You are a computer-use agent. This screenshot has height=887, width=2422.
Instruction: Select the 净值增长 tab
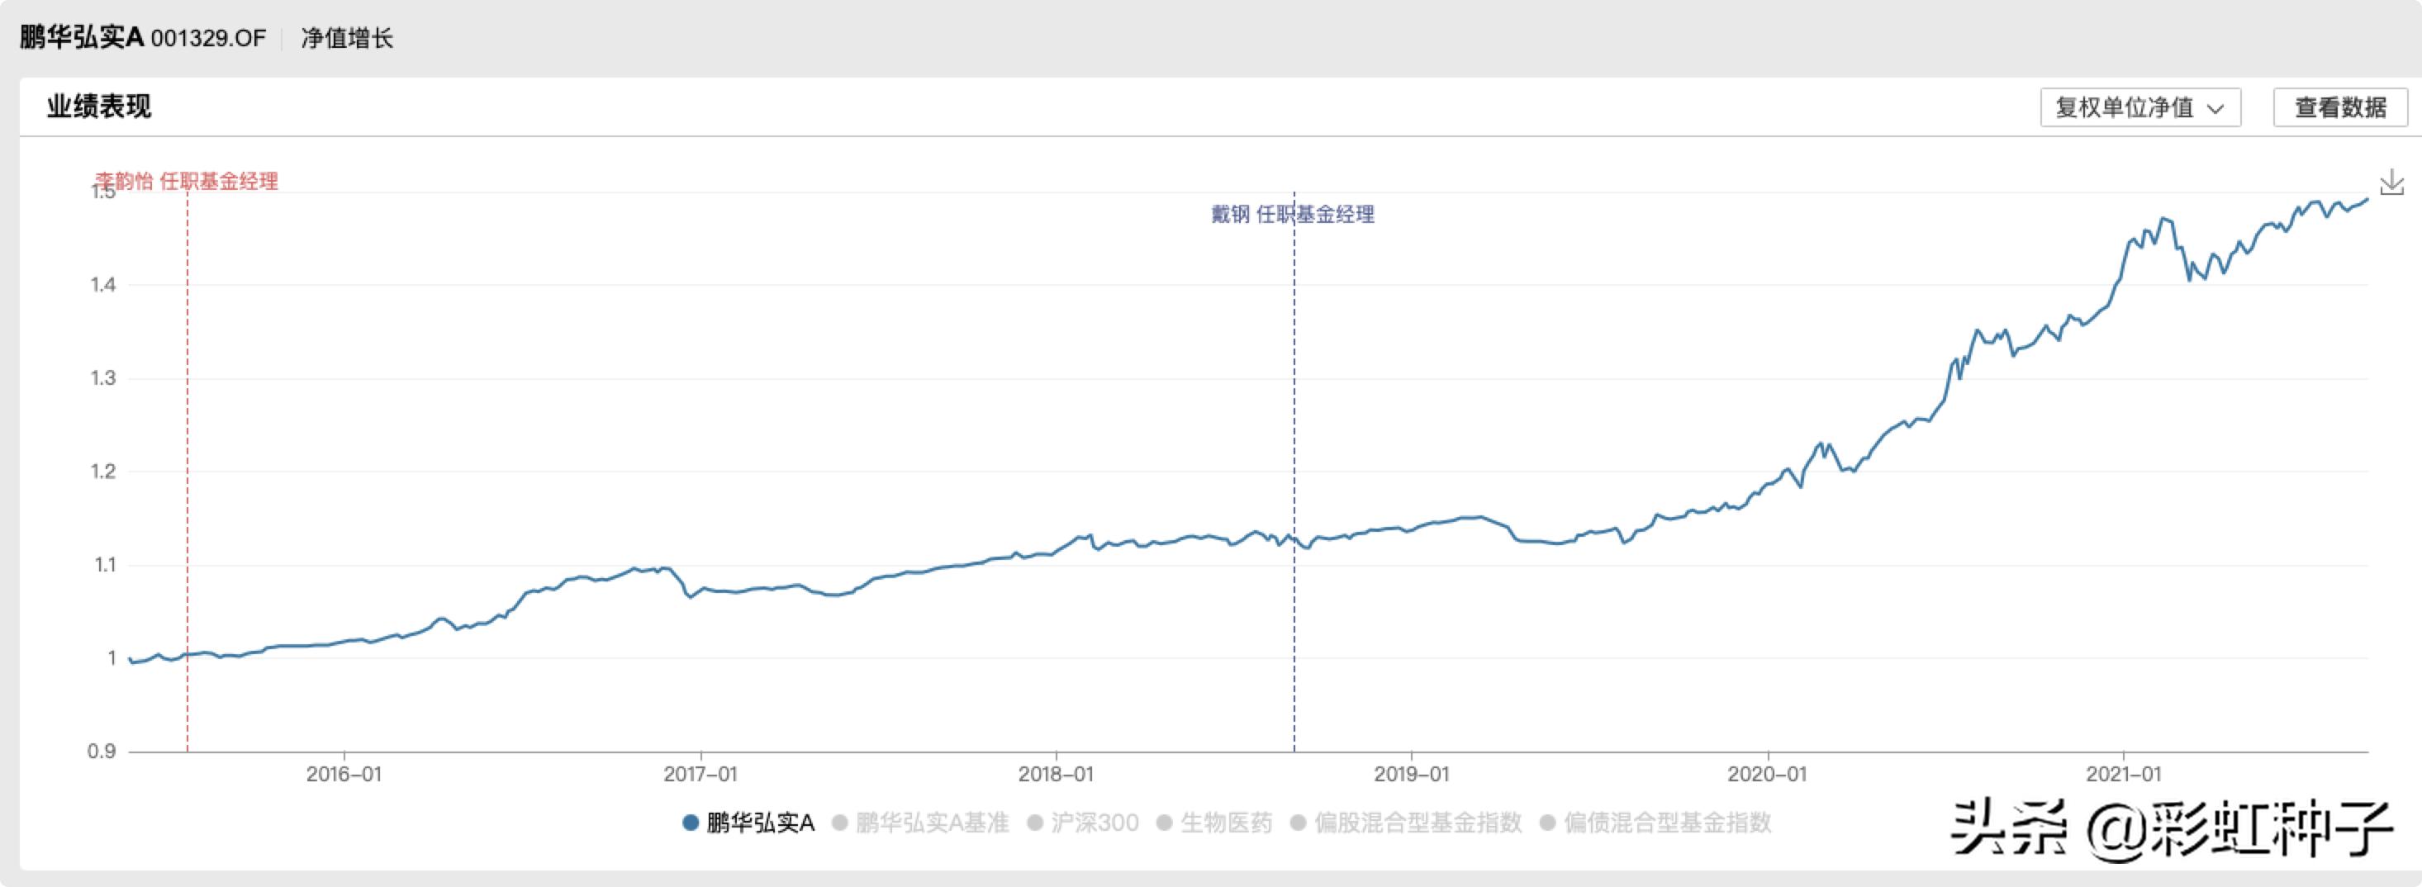click(x=347, y=38)
